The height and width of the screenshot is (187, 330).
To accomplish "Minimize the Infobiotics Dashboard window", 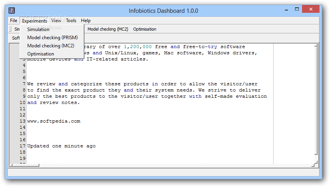I will 286,10.
